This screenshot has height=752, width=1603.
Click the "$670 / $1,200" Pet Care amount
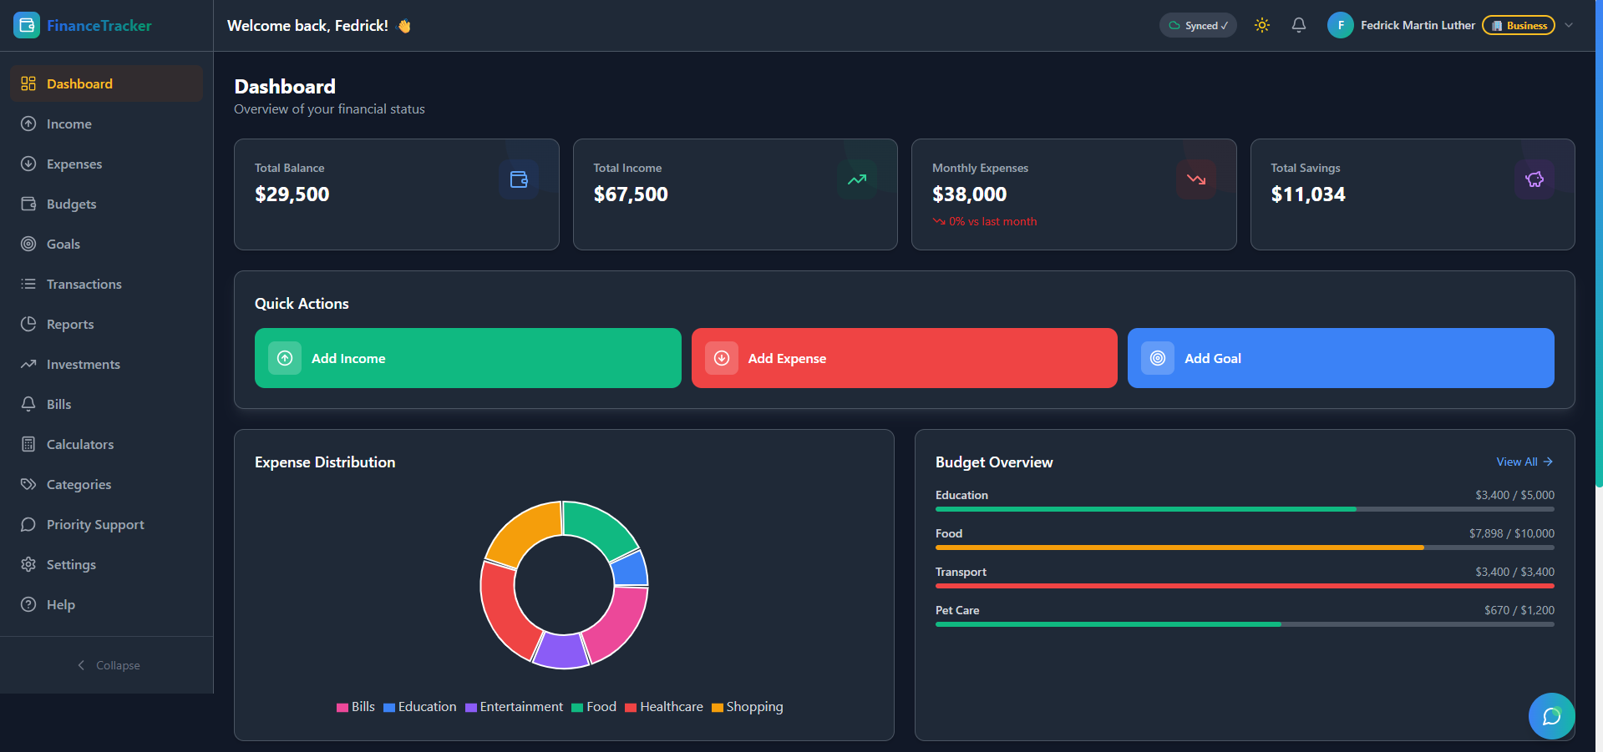click(x=1519, y=610)
